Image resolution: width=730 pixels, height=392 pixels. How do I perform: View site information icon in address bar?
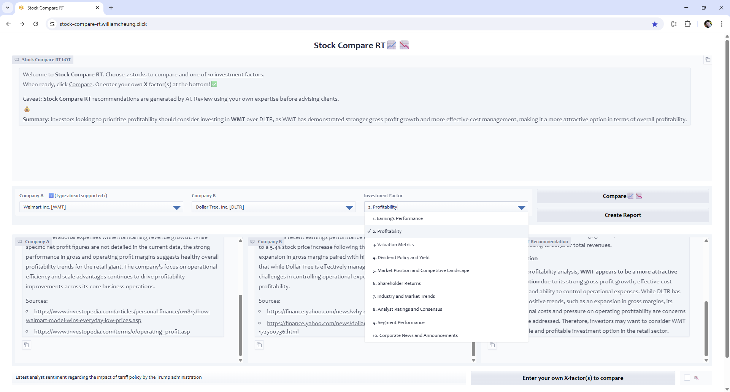(52, 24)
